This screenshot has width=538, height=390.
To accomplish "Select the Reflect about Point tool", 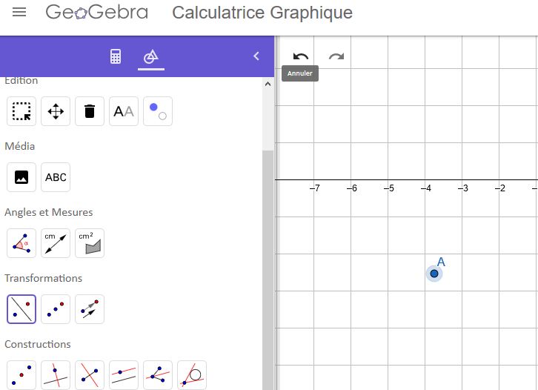I will tap(56, 309).
